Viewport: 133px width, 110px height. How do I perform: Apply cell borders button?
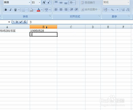(23, 10)
